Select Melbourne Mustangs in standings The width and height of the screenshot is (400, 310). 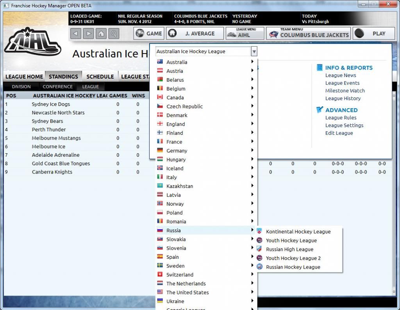pyautogui.click(x=56, y=138)
